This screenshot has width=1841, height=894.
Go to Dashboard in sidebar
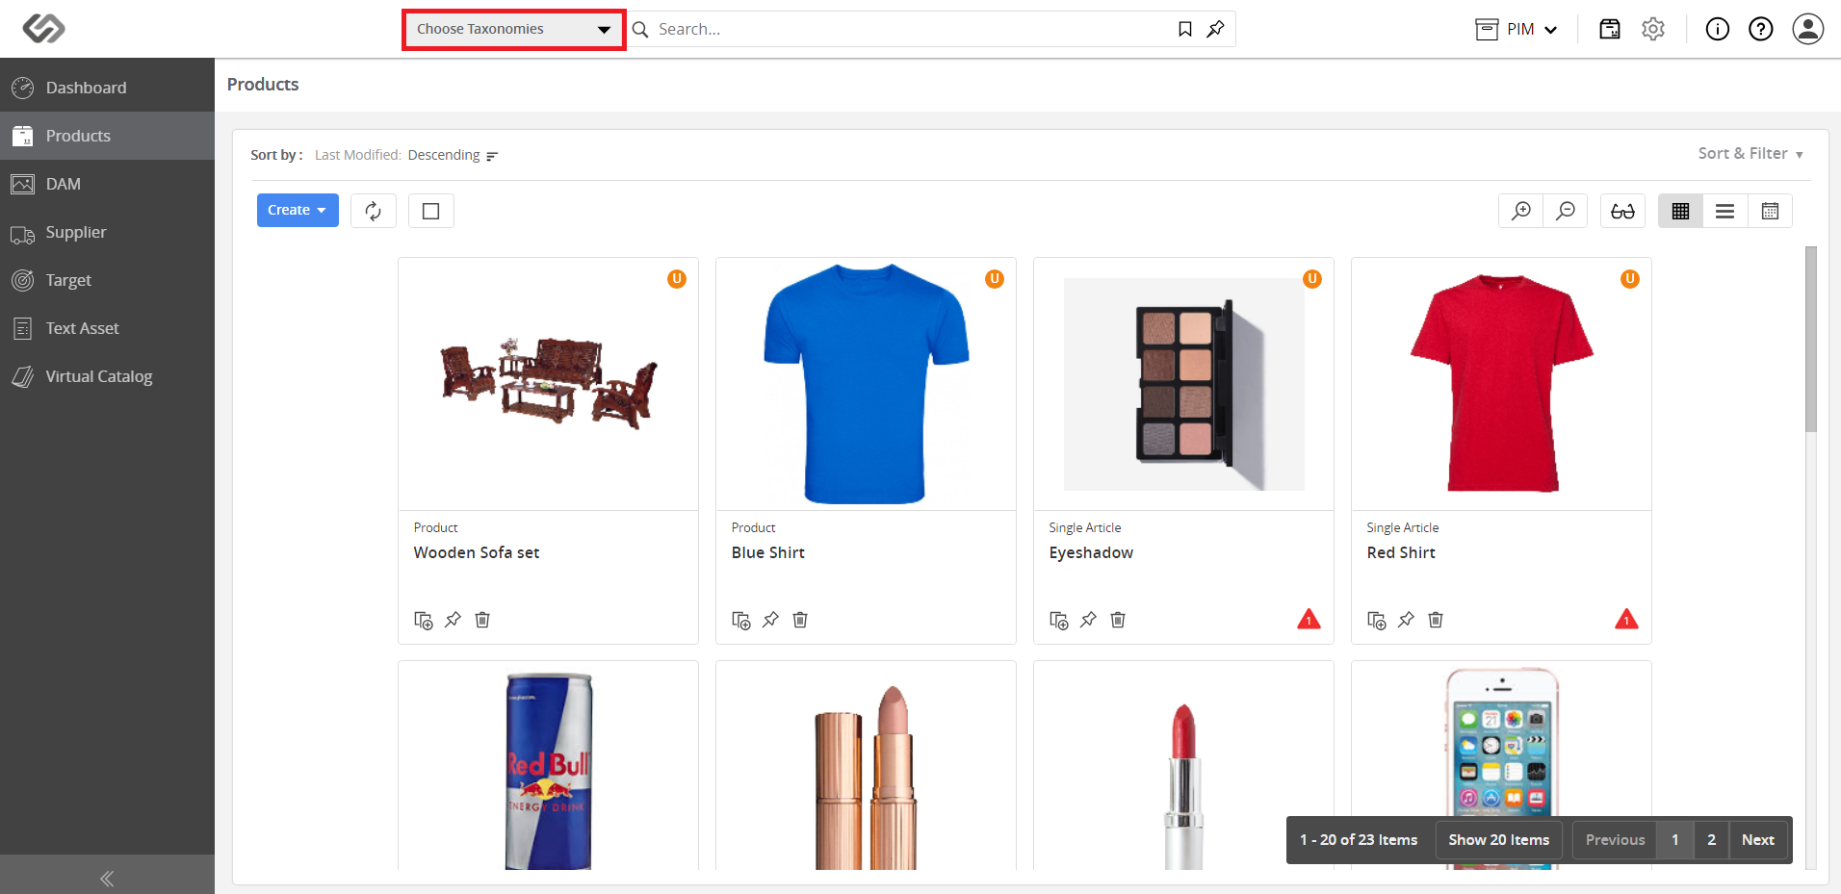pyautogui.click(x=107, y=88)
